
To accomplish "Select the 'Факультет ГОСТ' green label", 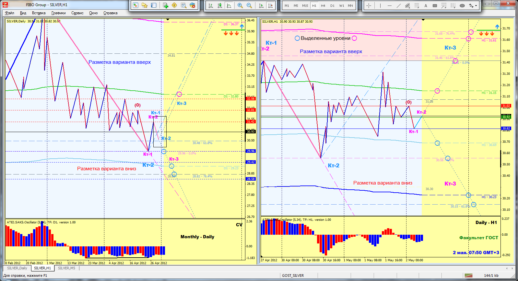I will (479, 238).
